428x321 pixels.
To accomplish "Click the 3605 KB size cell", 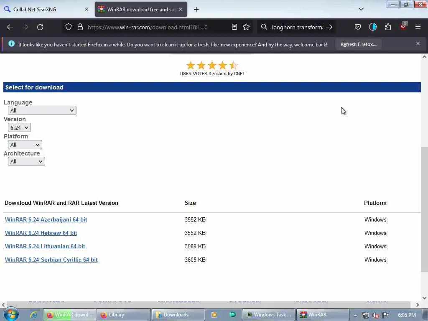I will pos(195,260).
